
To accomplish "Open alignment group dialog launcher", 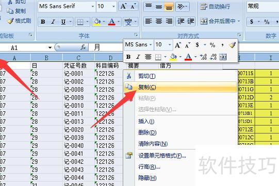I will (x=239, y=35).
